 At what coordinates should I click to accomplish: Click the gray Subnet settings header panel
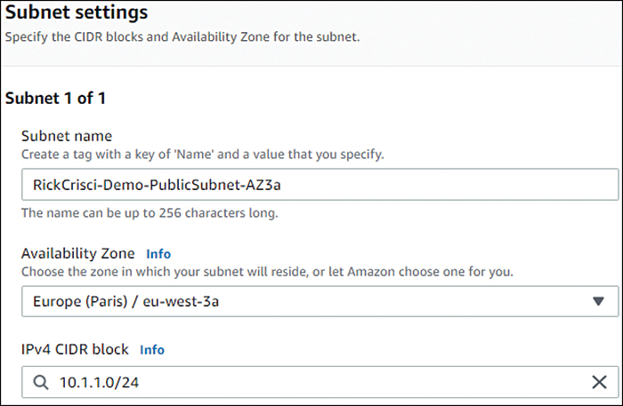(311, 33)
